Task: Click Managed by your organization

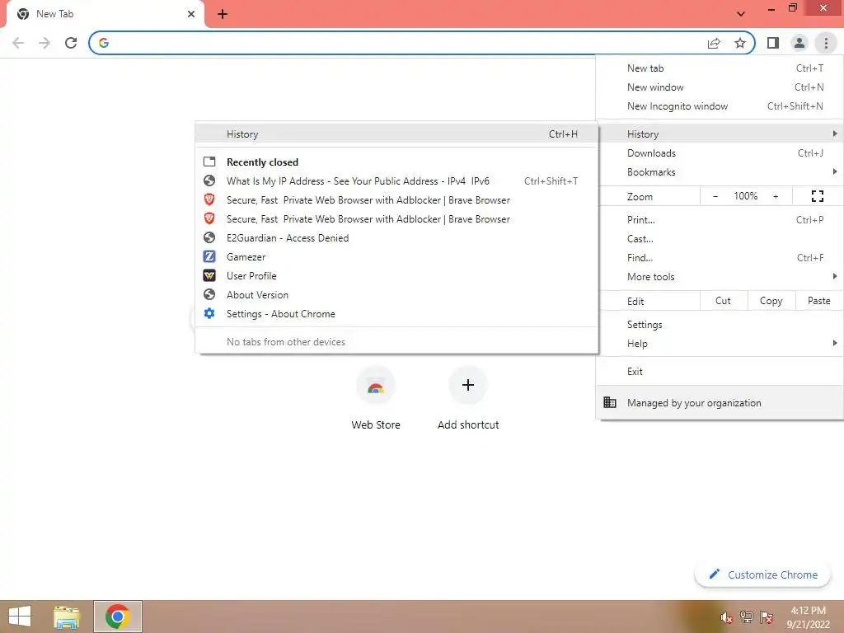Action: 720,402
